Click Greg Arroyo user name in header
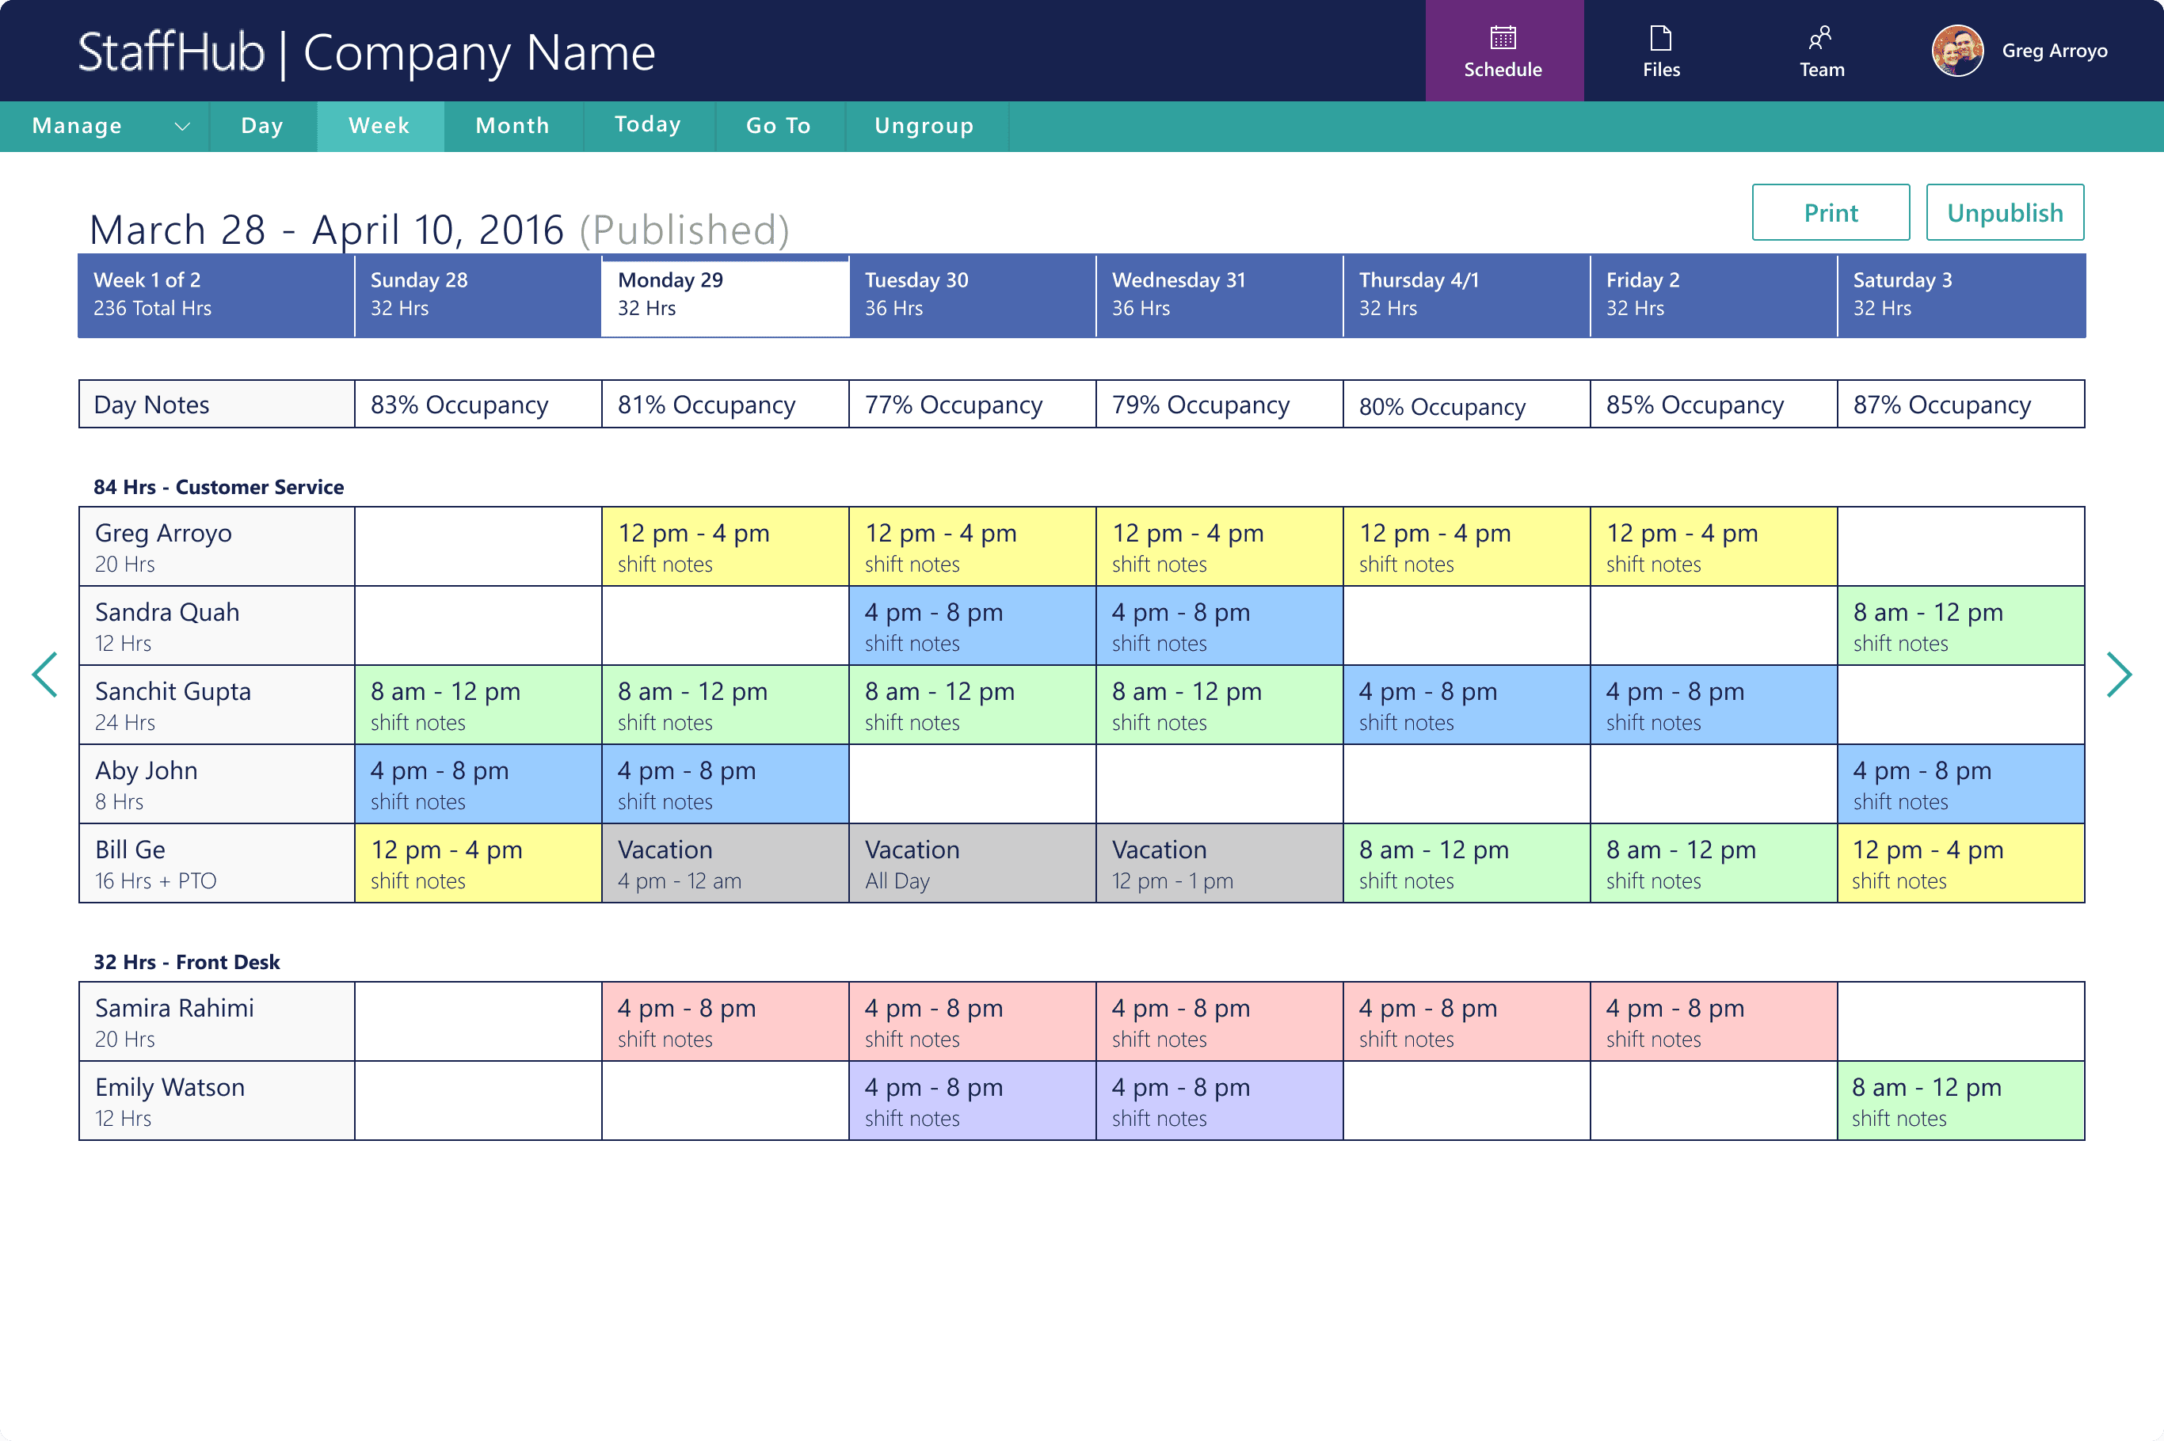2164x1441 pixels. [2055, 51]
